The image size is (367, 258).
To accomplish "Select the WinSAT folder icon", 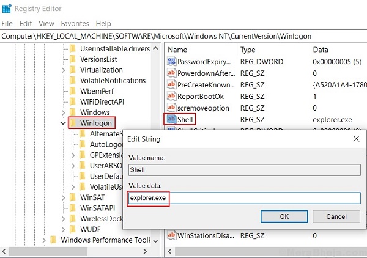I will [x=73, y=197].
